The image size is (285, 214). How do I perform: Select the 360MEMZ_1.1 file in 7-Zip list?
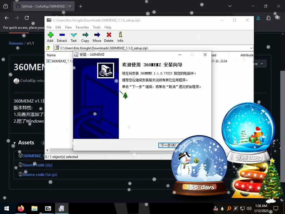point(60,61)
